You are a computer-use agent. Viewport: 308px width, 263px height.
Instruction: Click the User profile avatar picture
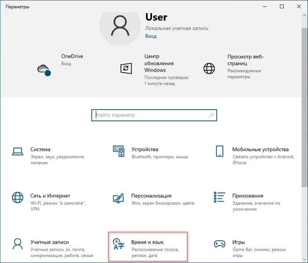coord(119,26)
